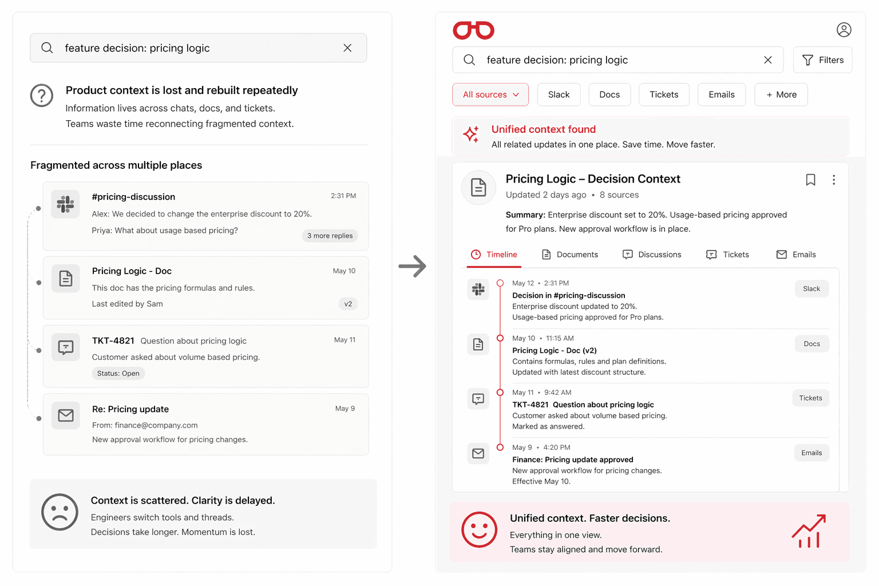Select the Discussions tab
This screenshot has width=879, height=586.
[x=652, y=255]
